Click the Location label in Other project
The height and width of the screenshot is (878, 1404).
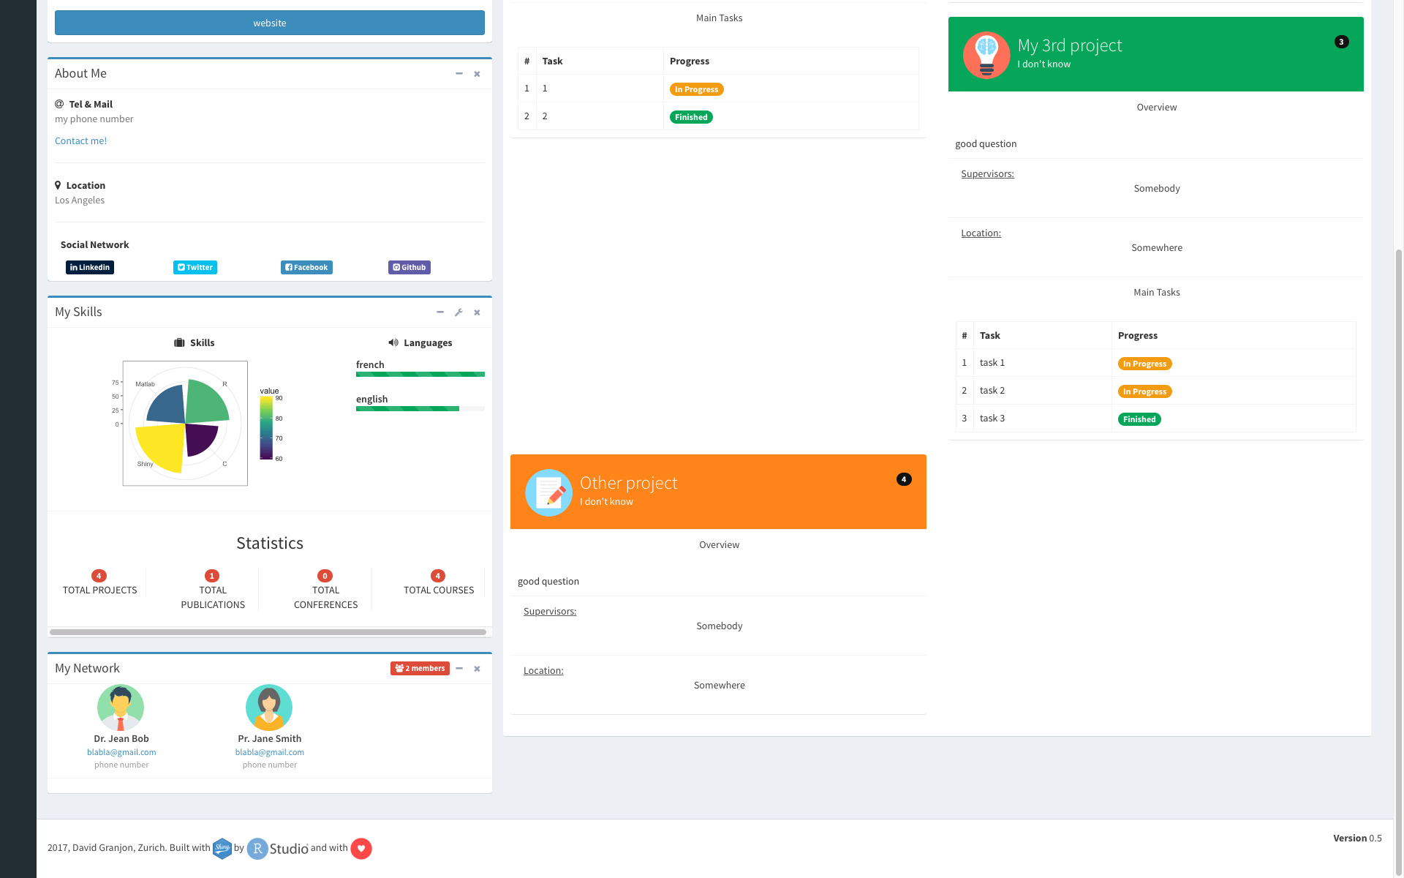pos(543,670)
